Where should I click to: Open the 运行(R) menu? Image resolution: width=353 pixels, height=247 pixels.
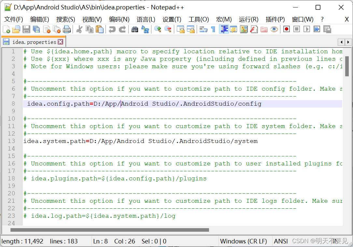248,19
